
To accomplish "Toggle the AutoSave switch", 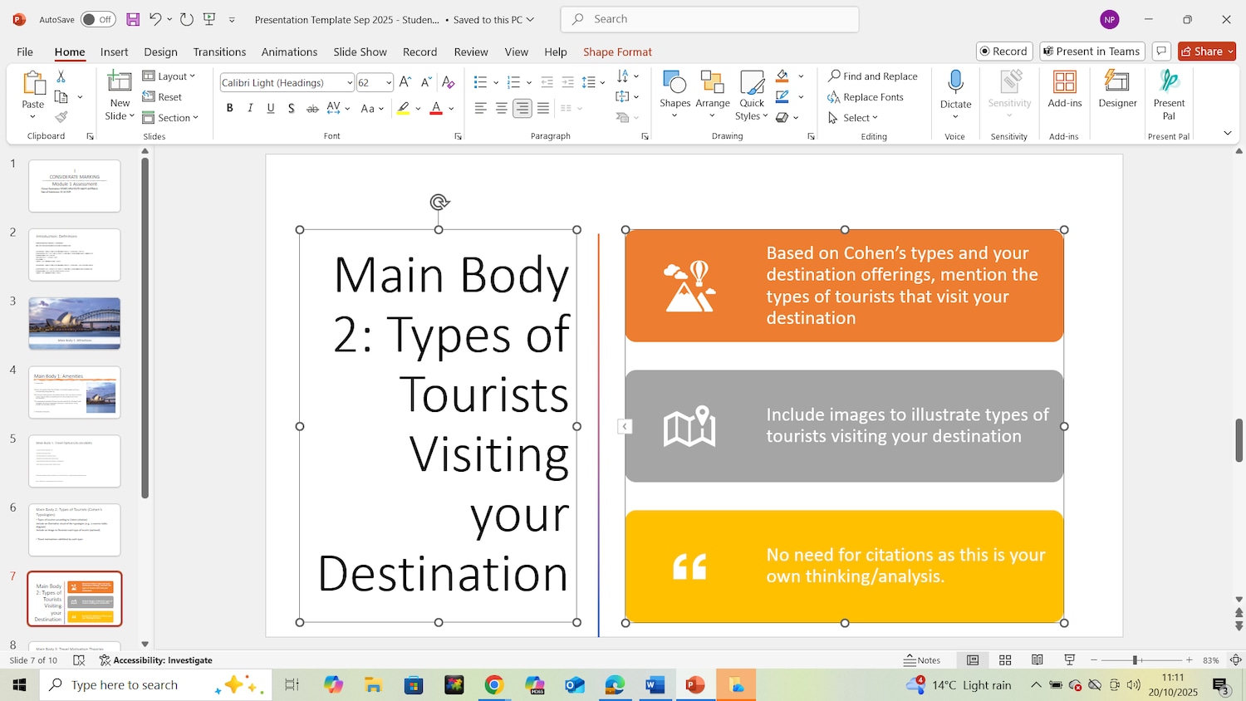I will pyautogui.click(x=98, y=19).
